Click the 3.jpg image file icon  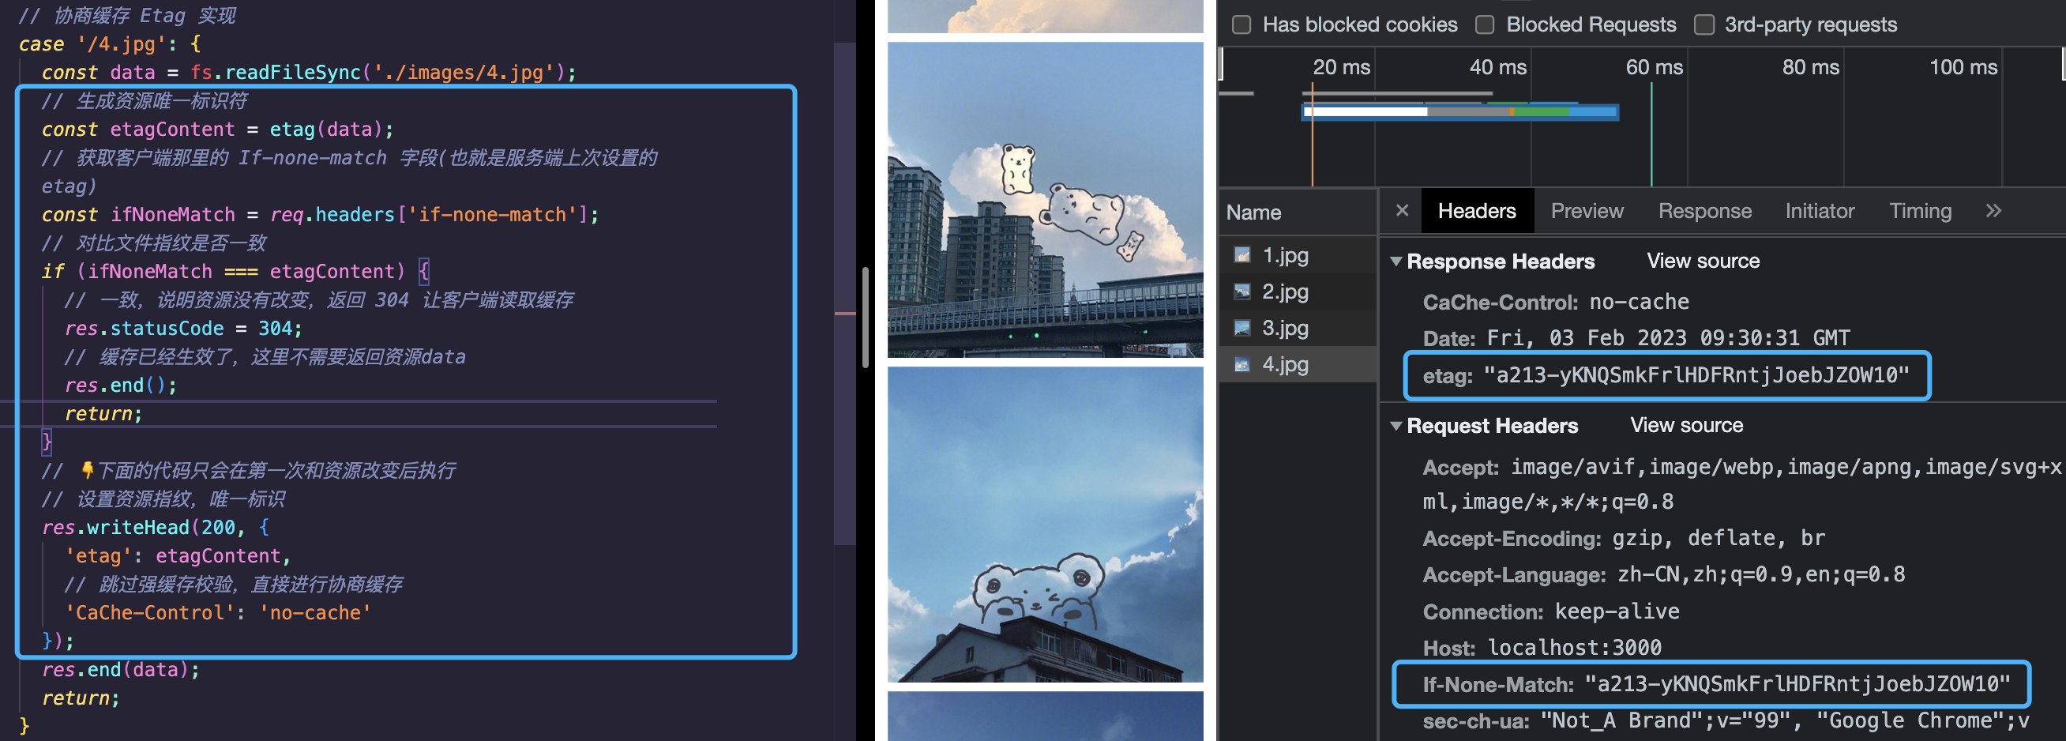pos(1241,328)
